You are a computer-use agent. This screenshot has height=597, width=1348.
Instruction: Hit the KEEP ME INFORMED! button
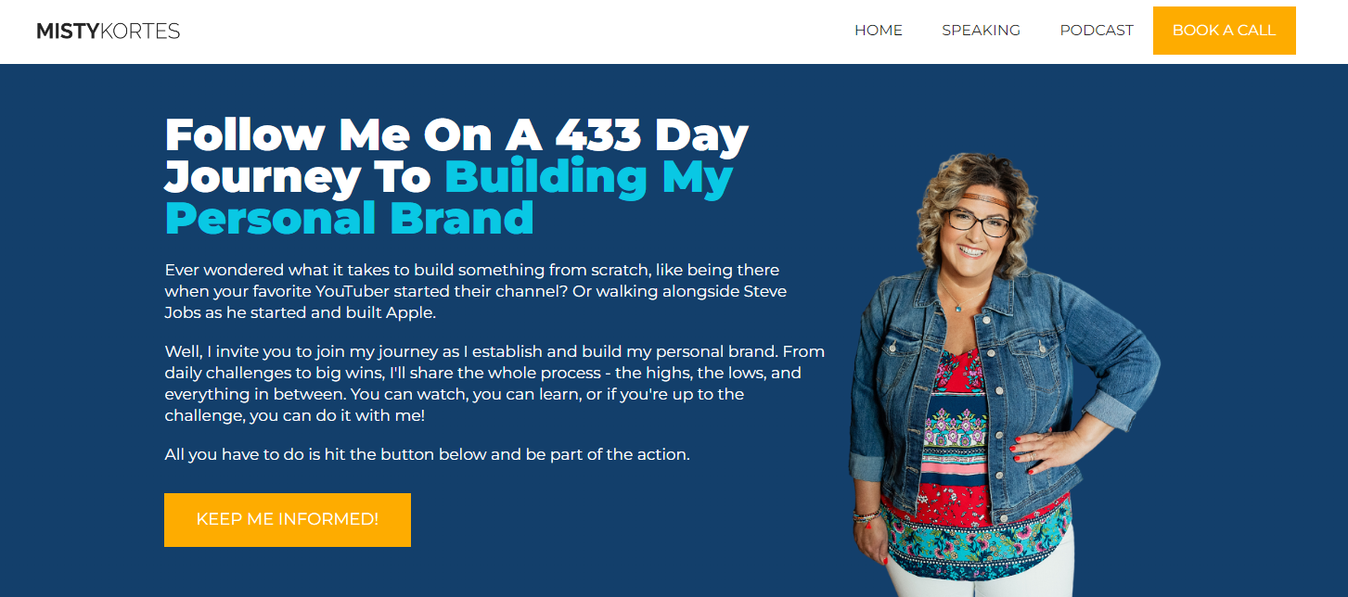pyautogui.click(x=288, y=519)
